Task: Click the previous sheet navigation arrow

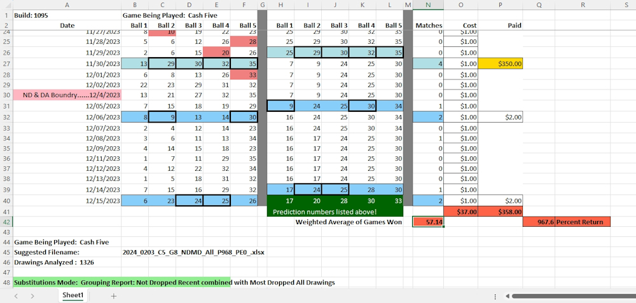Action: pos(15,296)
